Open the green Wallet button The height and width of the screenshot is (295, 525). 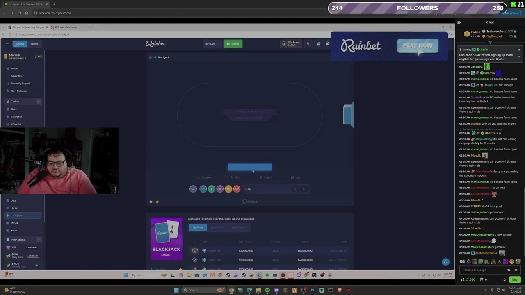[x=233, y=44]
